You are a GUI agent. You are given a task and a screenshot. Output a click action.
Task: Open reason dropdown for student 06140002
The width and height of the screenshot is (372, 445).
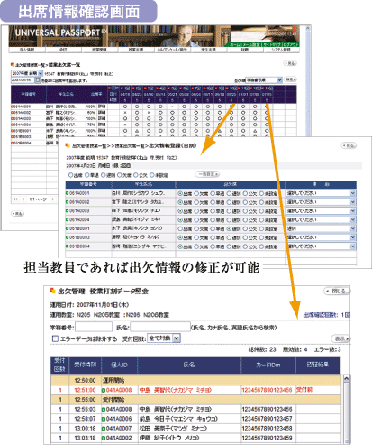tap(321, 202)
